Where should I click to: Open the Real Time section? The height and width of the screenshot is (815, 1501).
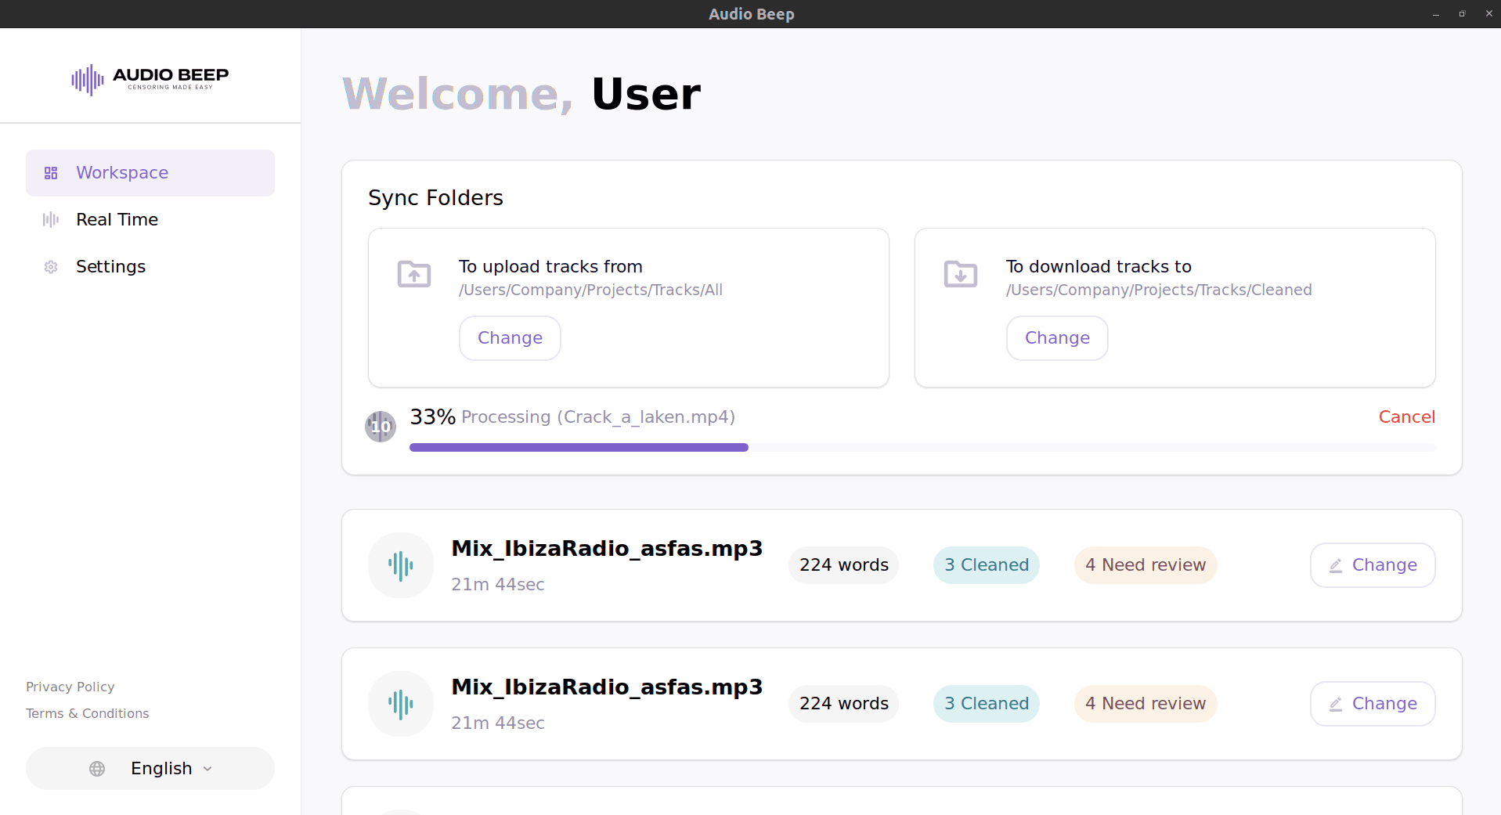tap(150, 220)
